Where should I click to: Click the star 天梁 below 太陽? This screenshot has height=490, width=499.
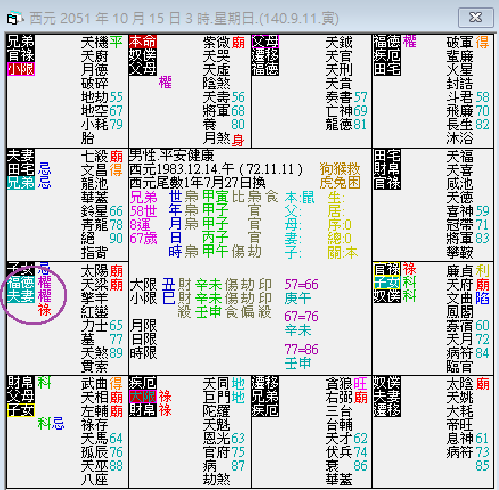point(95,285)
